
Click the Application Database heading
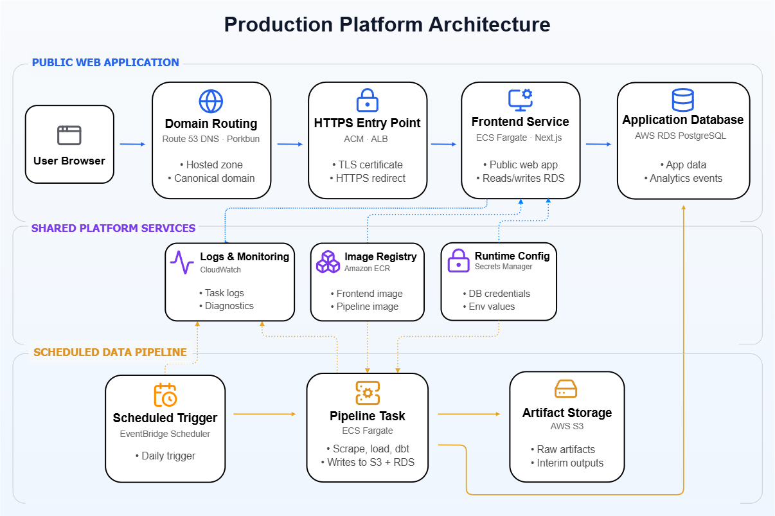pos(683,120)
